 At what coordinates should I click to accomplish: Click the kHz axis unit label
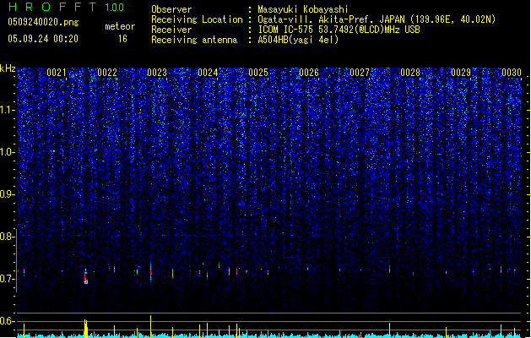pos(8,68)
